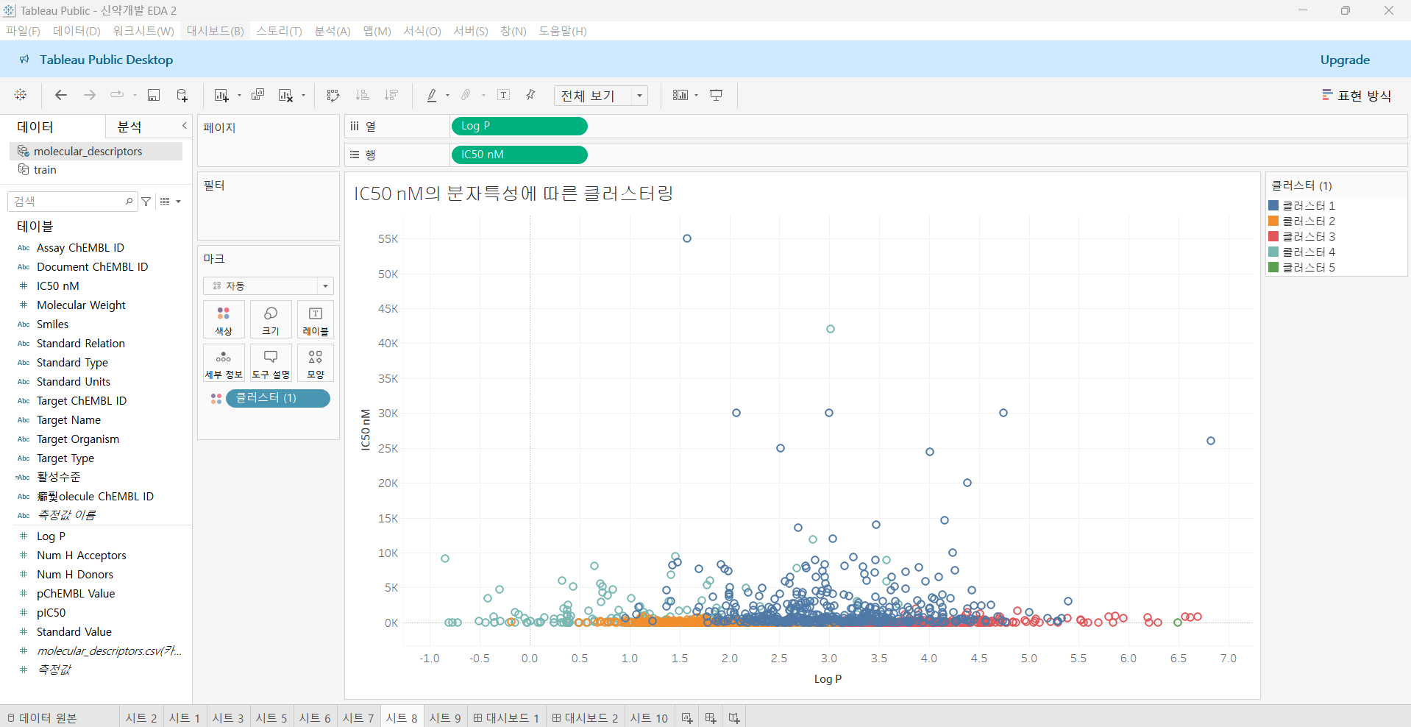The width and height of the screenshot is (1411, 727).
Task: Sort ascending toolbar icon
Action: click(362, 95)
